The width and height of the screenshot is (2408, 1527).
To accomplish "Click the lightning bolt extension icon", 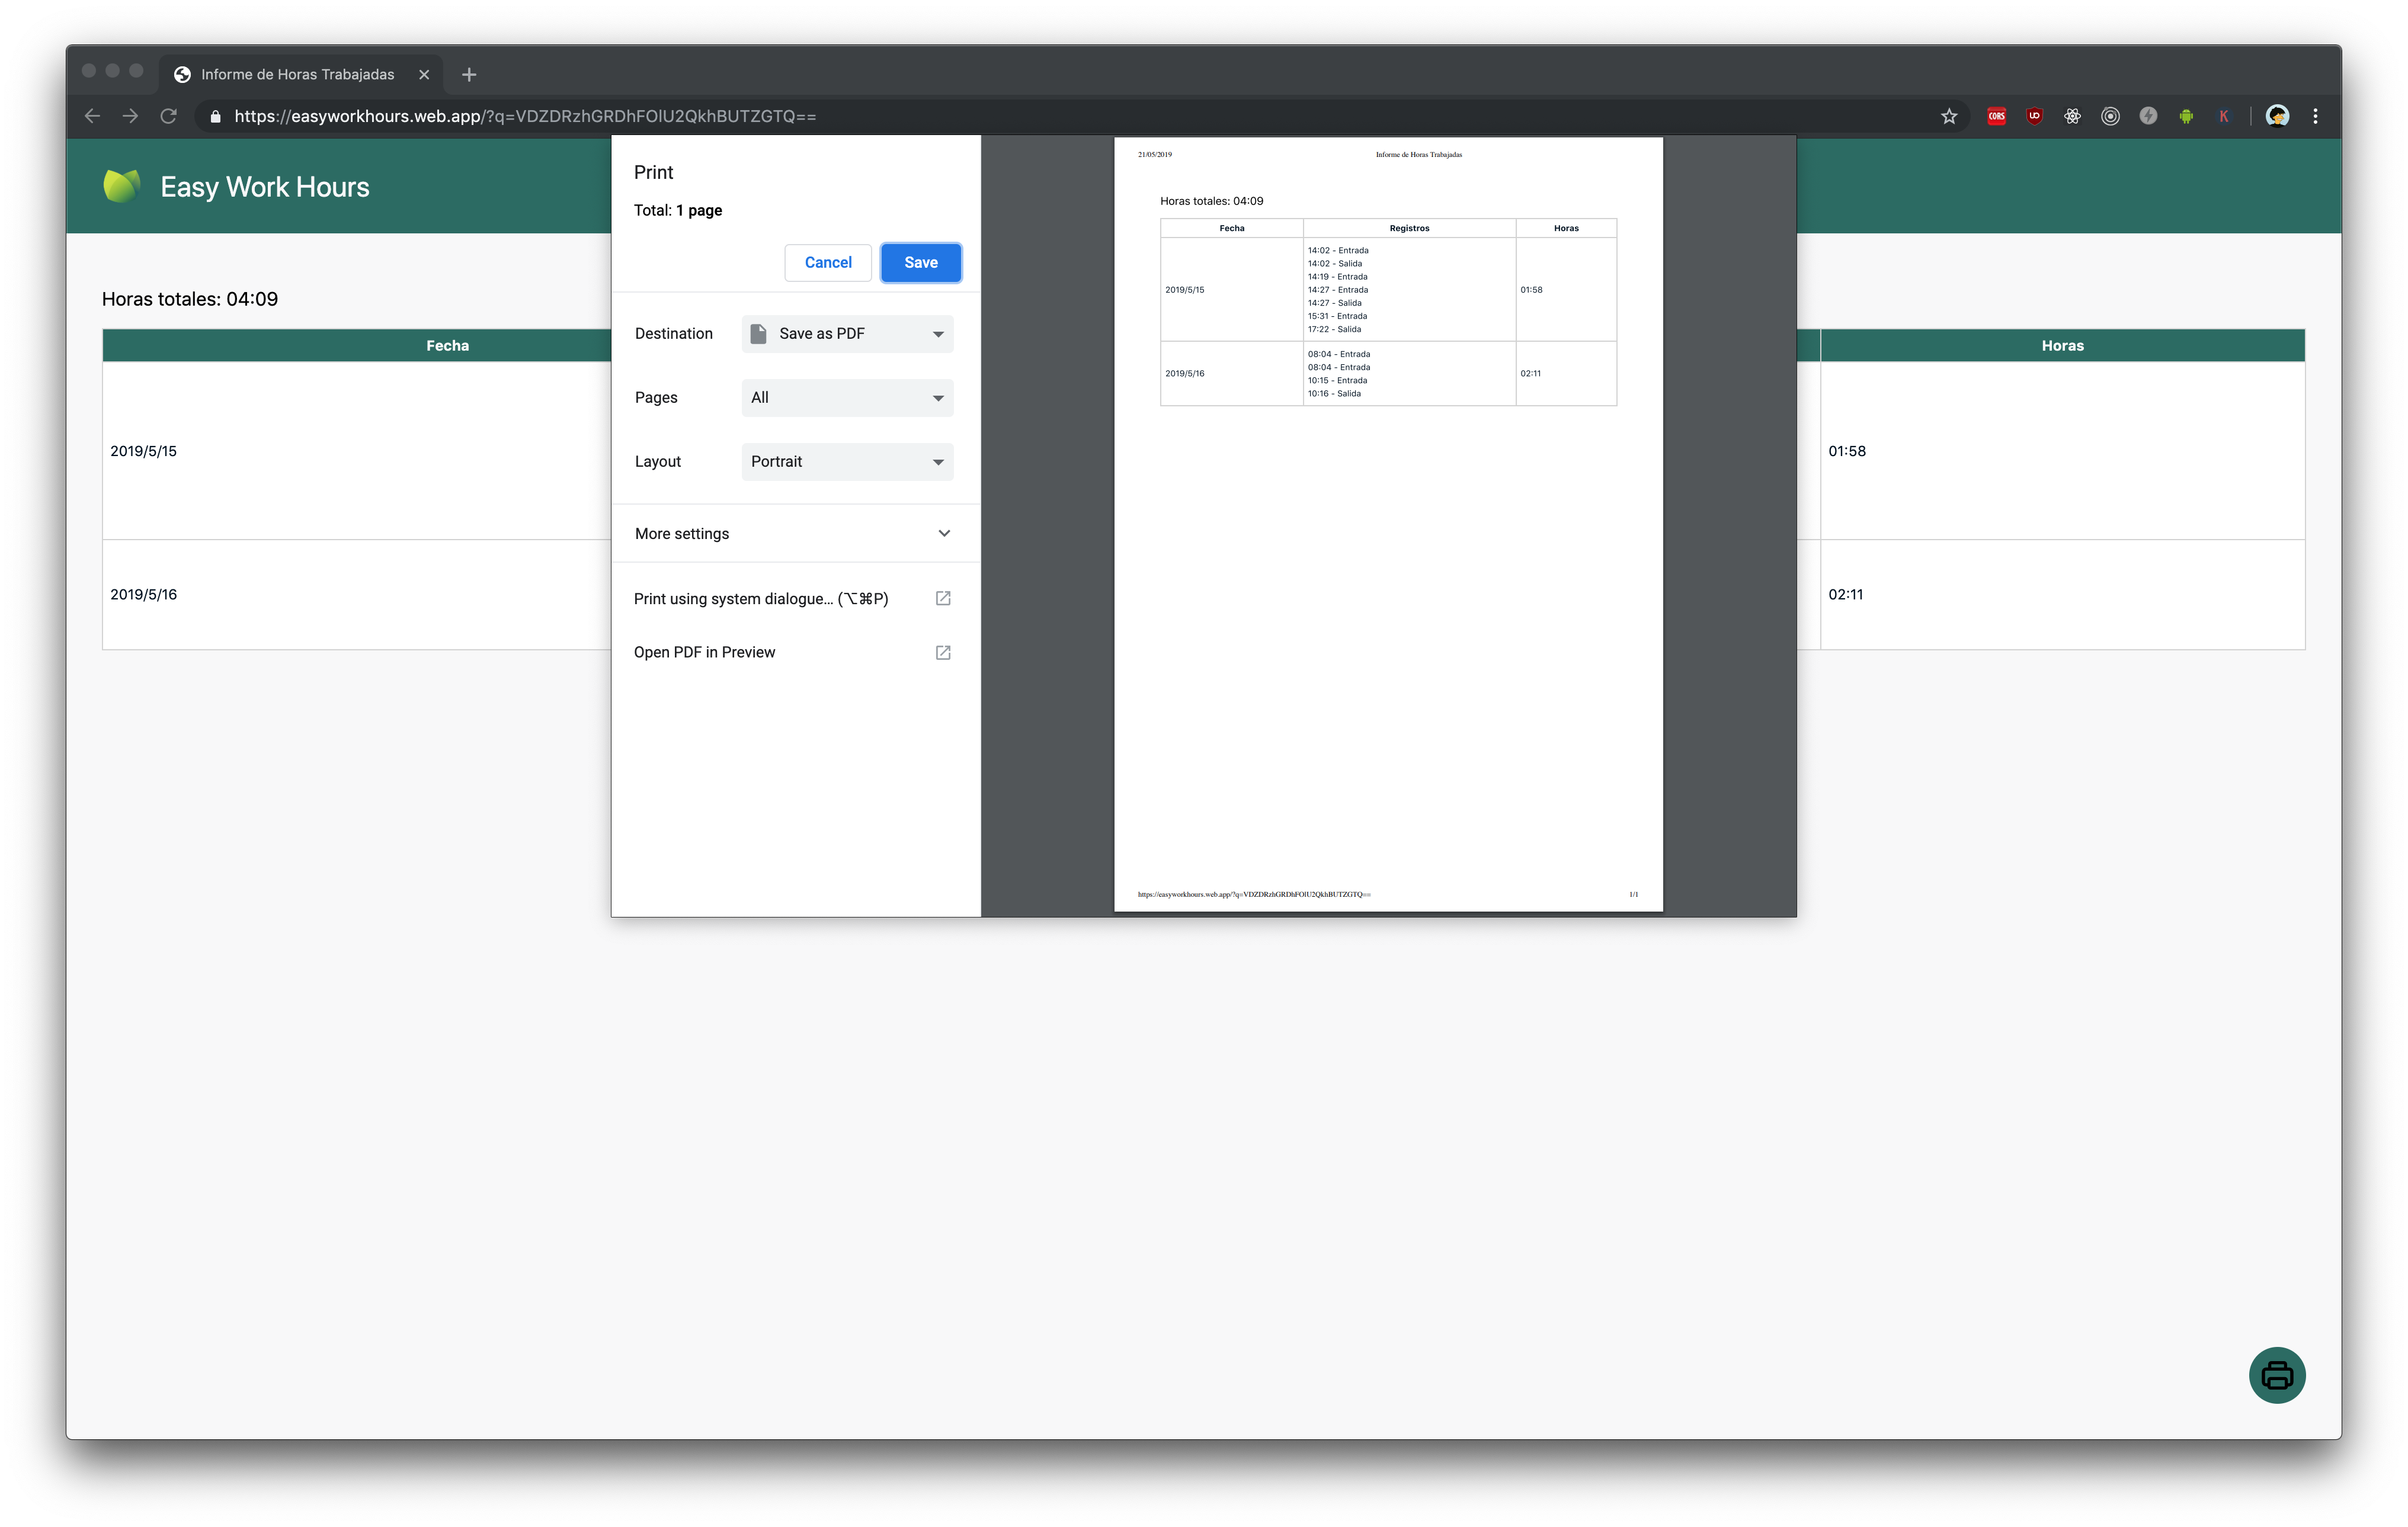I will point(2148,116).
